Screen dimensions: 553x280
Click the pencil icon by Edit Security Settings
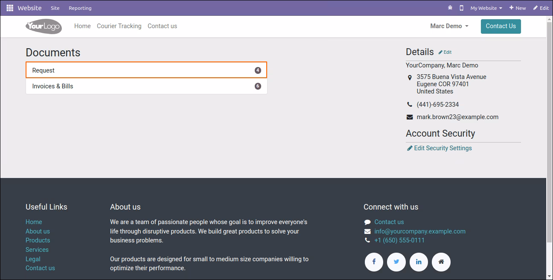pos(410,148)
